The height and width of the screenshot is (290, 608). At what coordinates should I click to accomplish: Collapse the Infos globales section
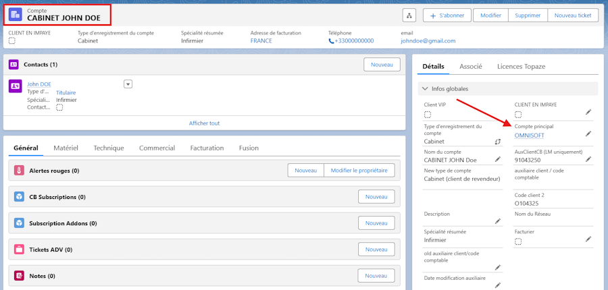426,89
